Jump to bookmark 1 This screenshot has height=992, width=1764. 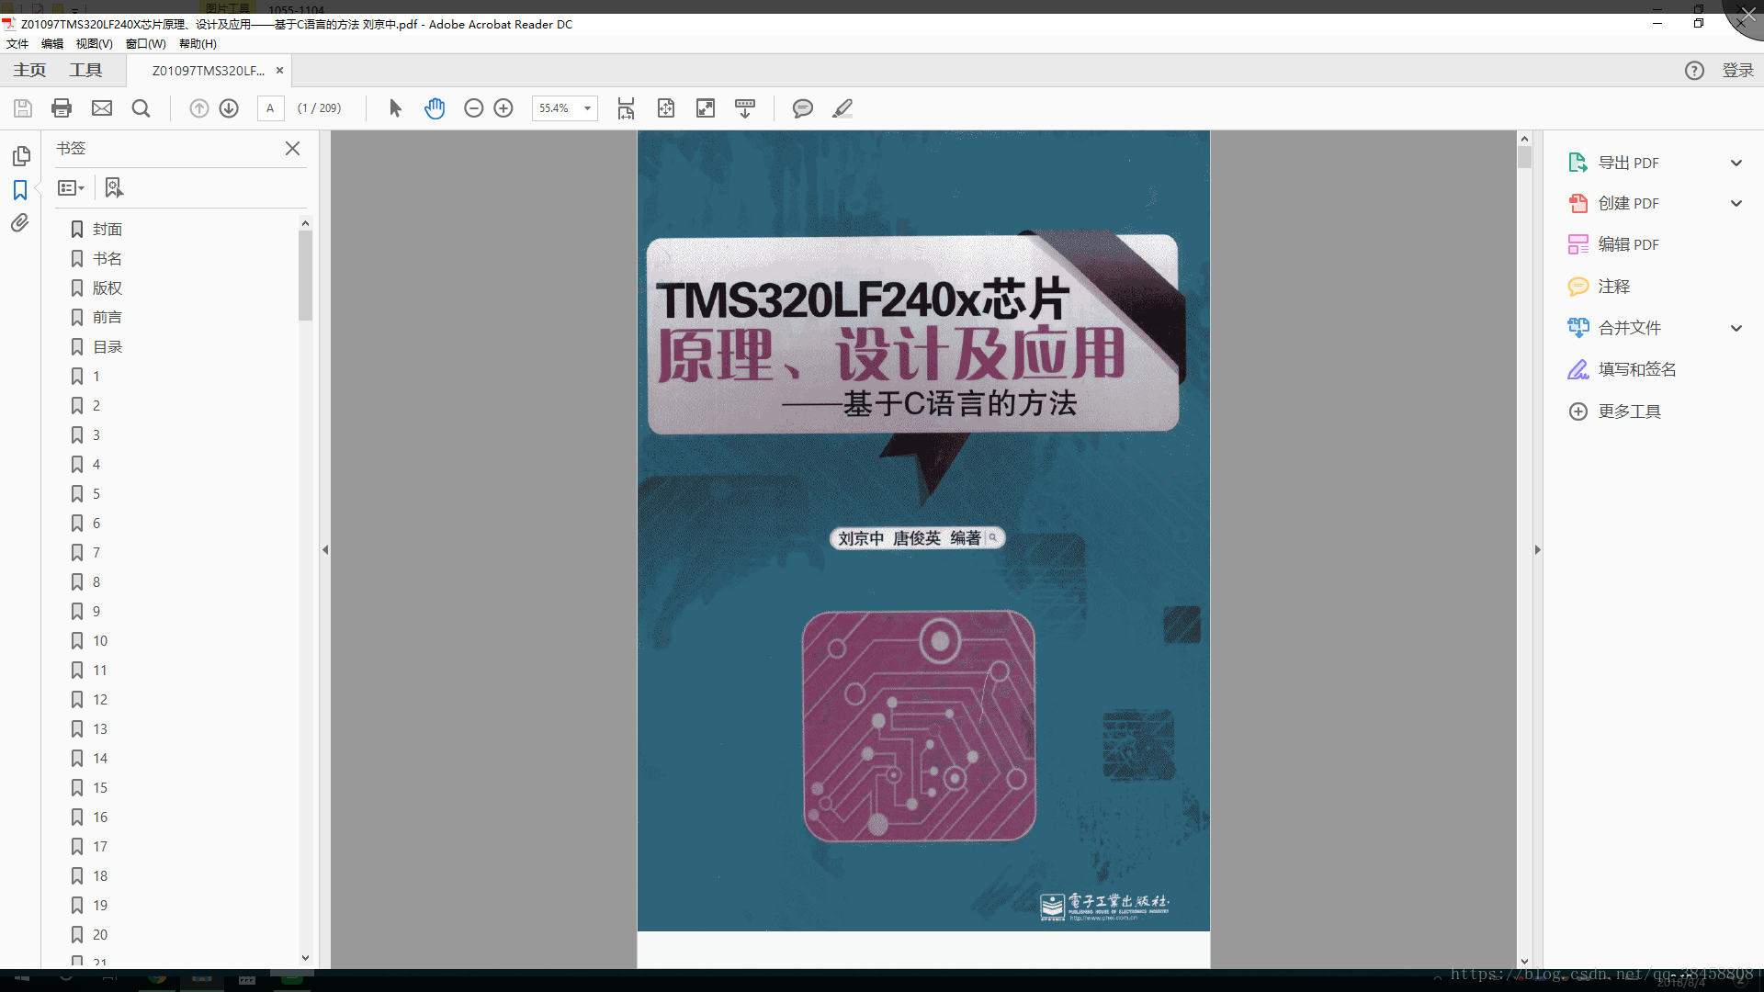[x=96, y=377]
